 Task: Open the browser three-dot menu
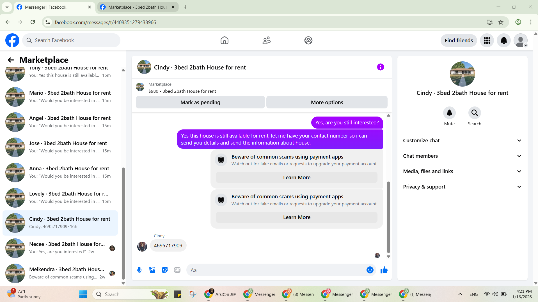click(x=531, y=22)
